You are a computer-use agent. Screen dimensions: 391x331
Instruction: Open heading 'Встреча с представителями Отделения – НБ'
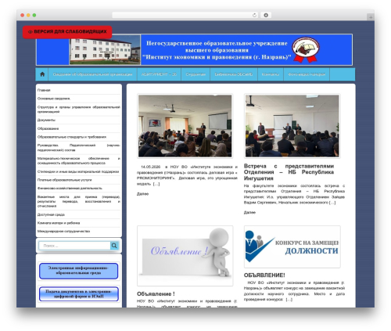(289, 172)
